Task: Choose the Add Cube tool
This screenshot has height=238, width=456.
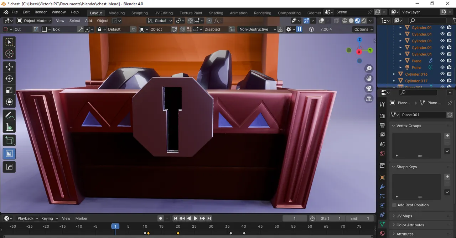Action: pyautogui.click(x=9, y=140)
